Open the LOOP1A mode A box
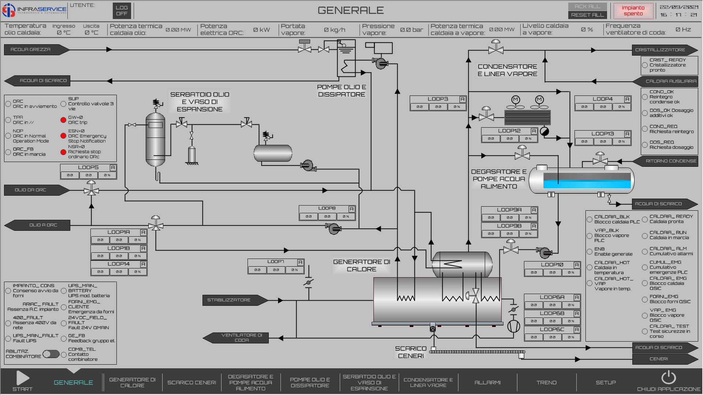Viewport: 703px width, 395px height. [143, 232]
